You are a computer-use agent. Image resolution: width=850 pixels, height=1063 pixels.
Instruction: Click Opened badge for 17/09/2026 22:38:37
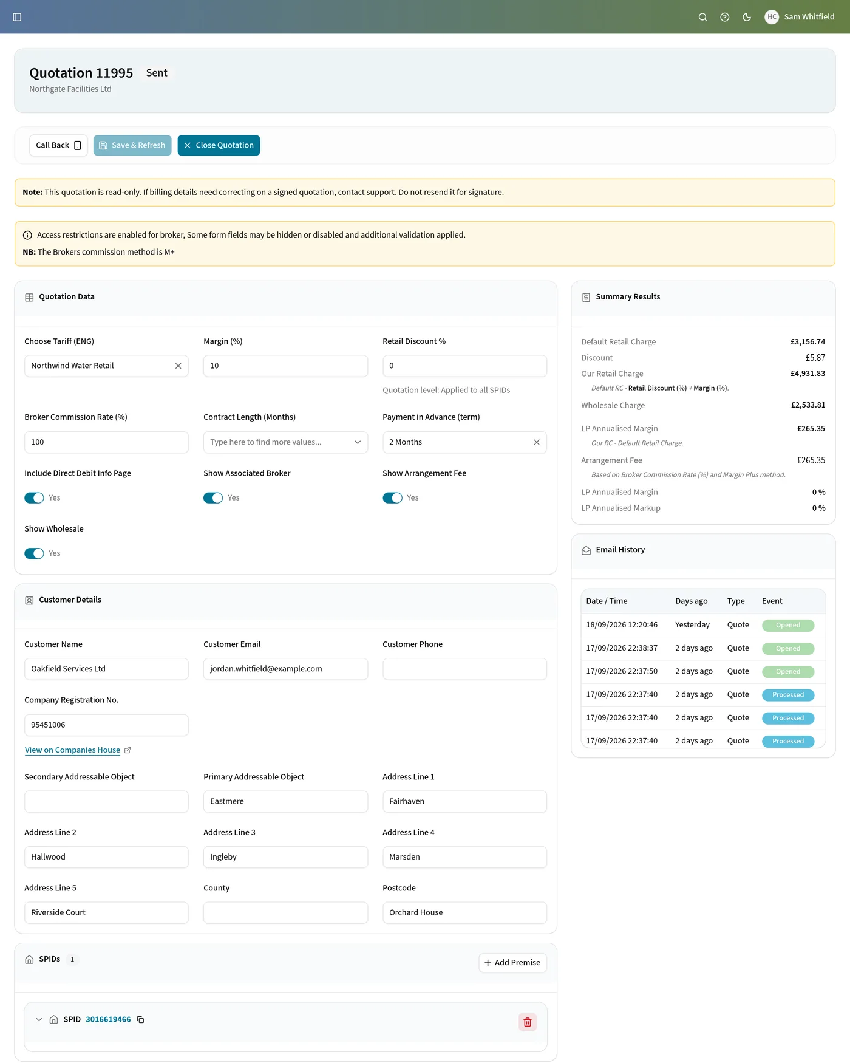click(x=788, y=649)
